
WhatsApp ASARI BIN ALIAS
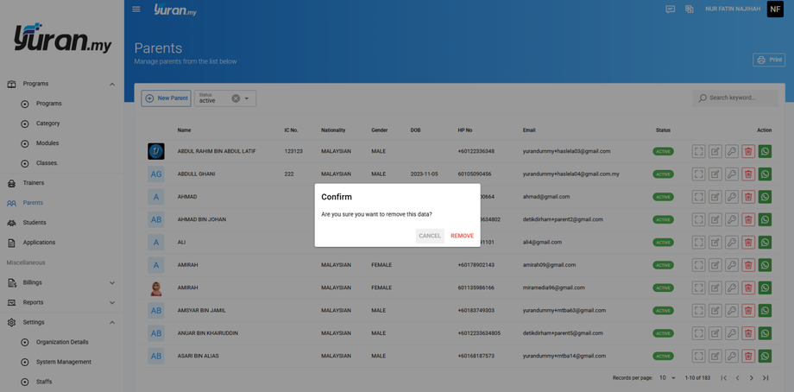click(765, 356)
